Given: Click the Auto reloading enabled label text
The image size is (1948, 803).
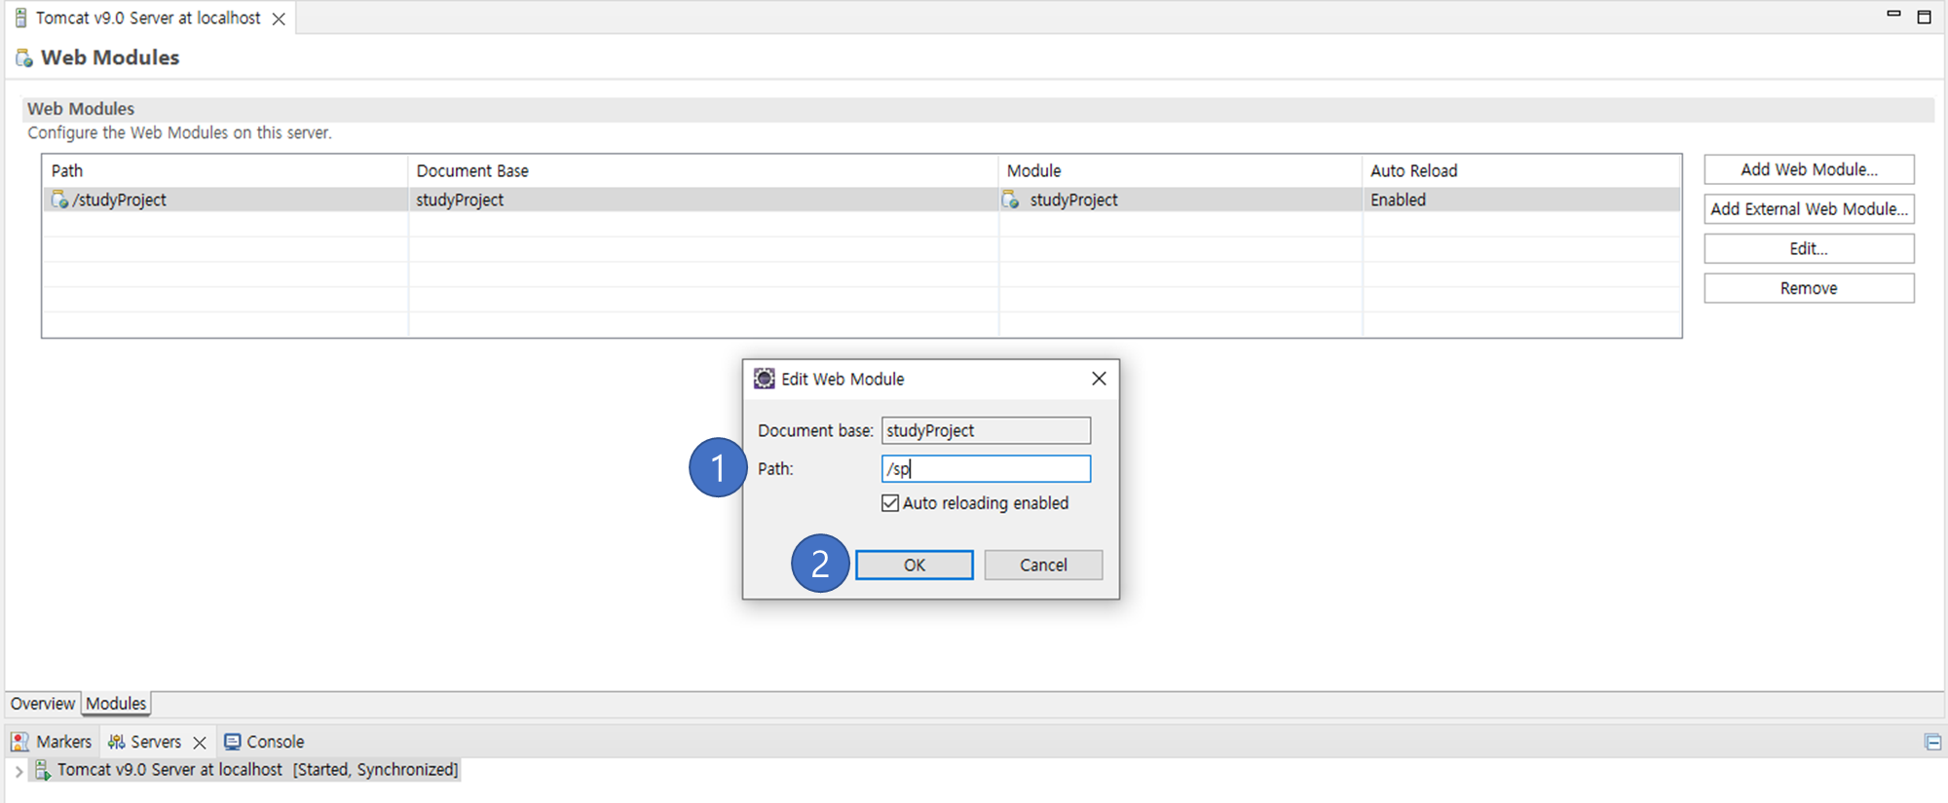Looking at the screenshot, I should 985,503.
